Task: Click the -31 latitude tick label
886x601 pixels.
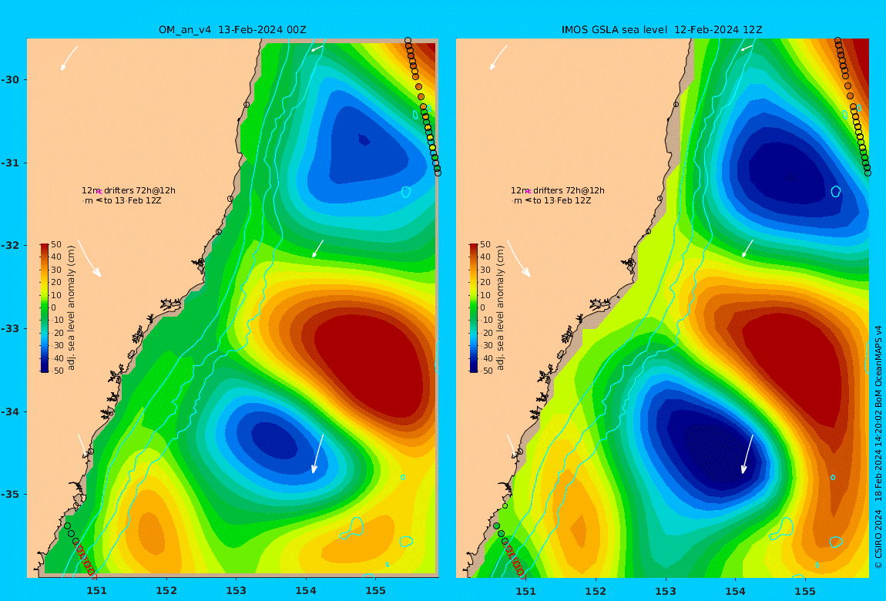Action: [10, 163]
